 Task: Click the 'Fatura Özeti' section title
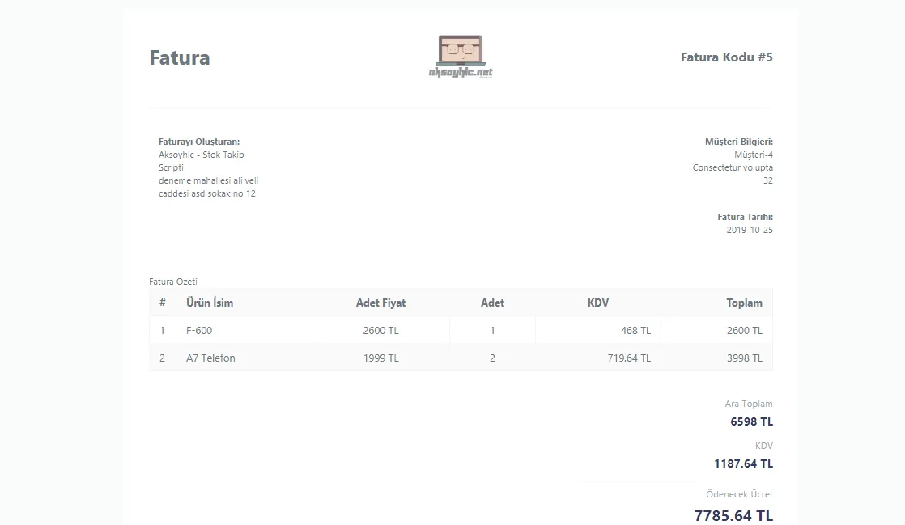click(x=173, y=282)
